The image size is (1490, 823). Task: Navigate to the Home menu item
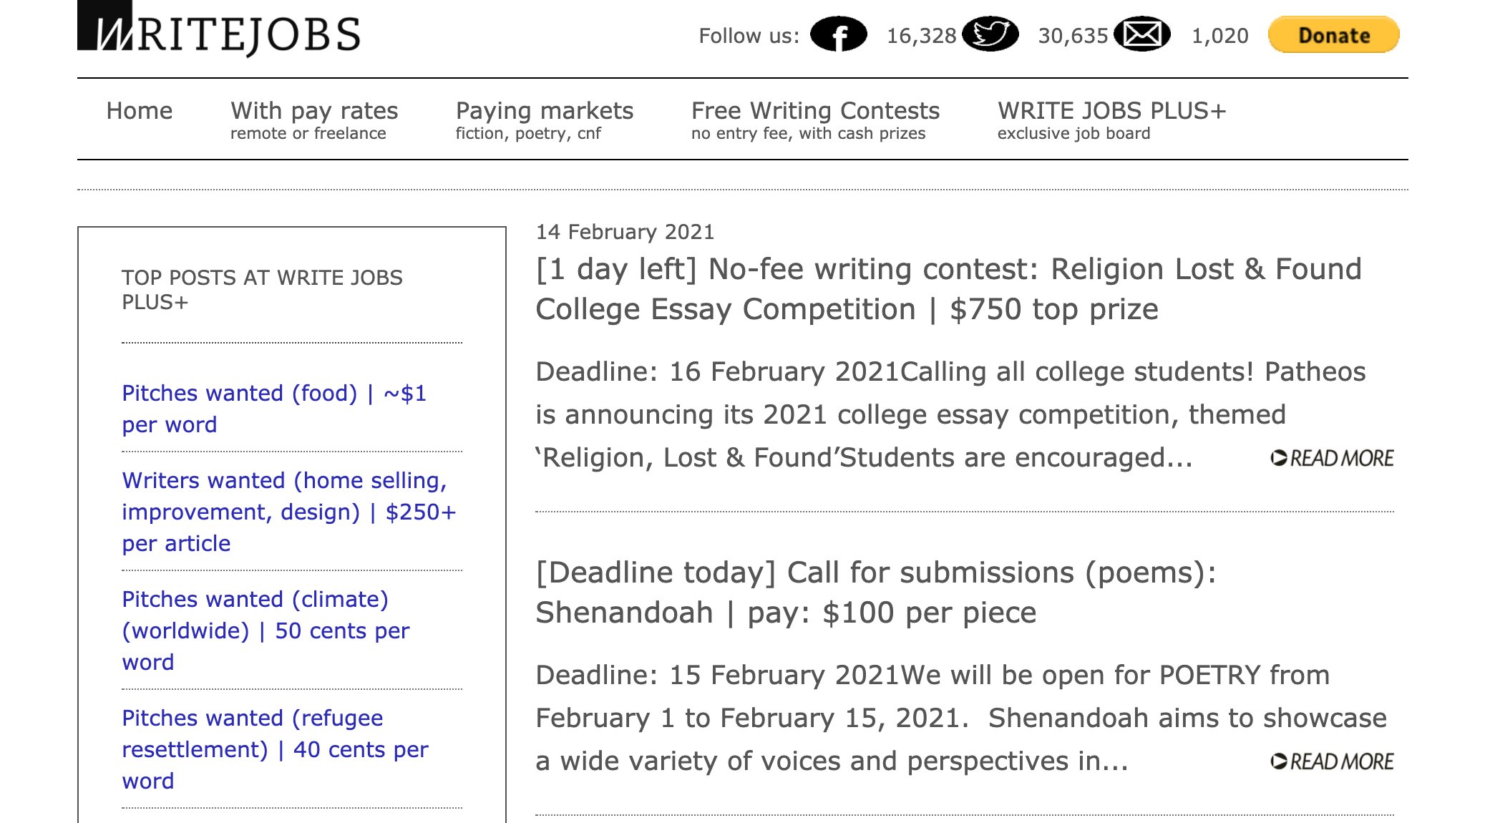point(139,111)
